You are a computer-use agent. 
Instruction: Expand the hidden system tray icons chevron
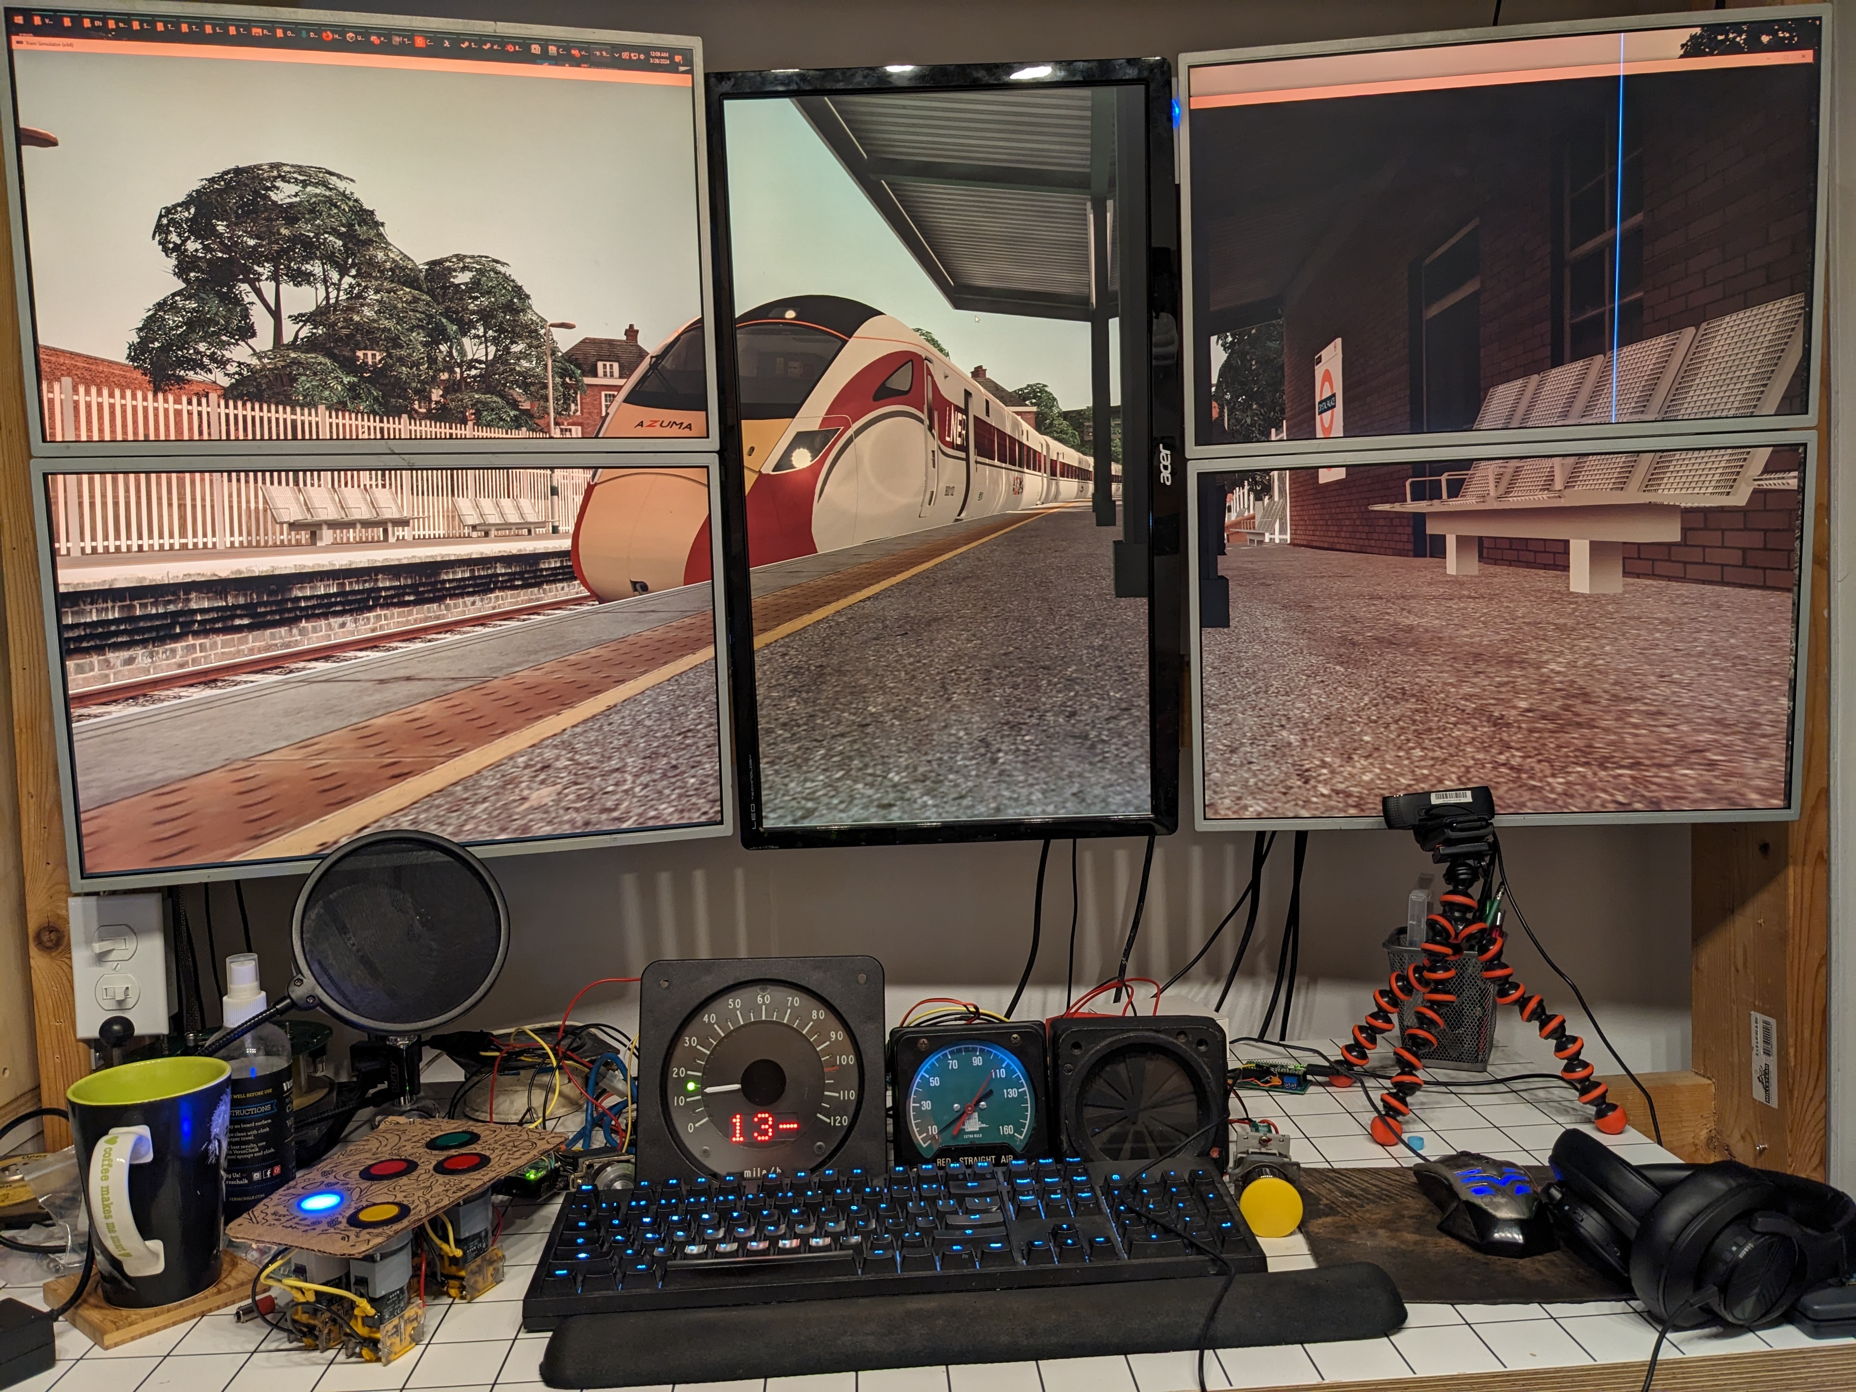pyautogui.click(x=616, y=54)
